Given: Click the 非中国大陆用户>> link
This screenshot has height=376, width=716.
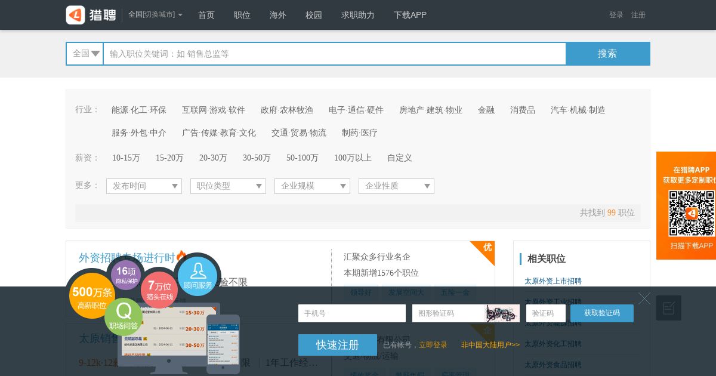Looking at the screenshot, I should [x=490, y=345].
